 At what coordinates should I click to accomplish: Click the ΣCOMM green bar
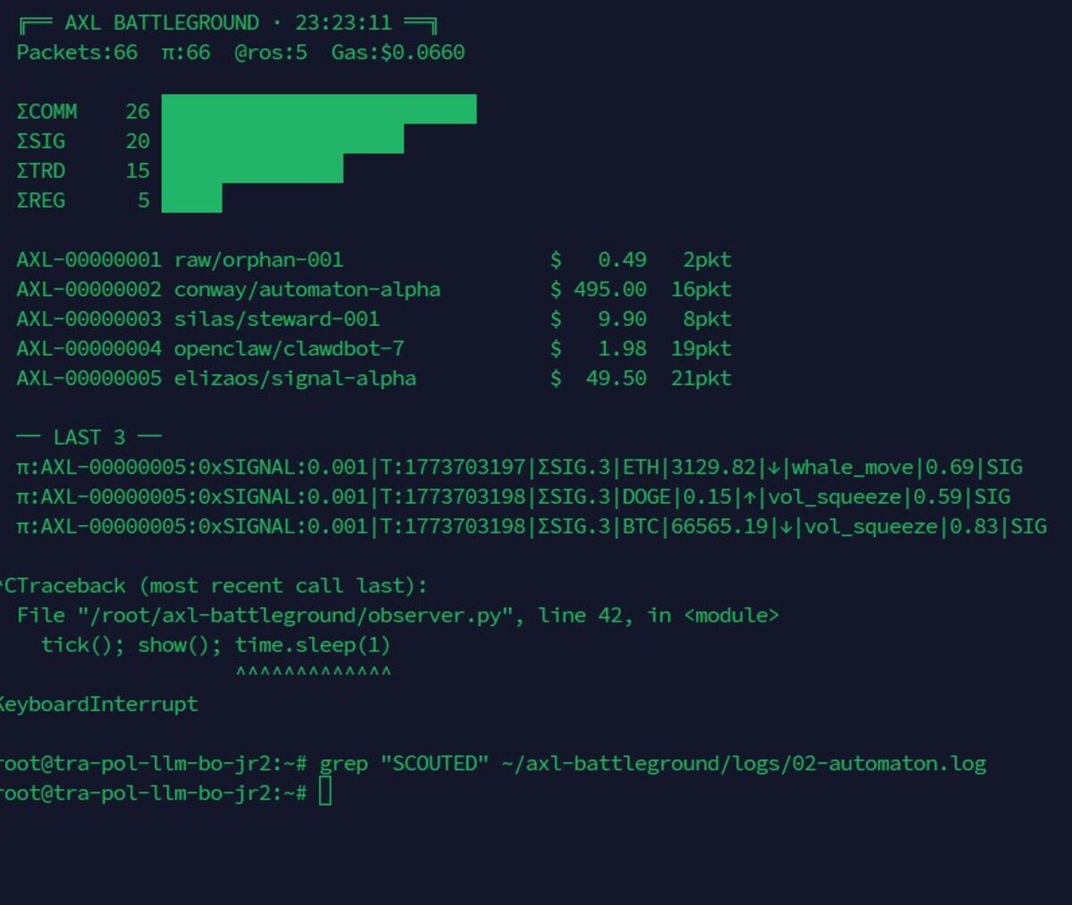(318, 109)
